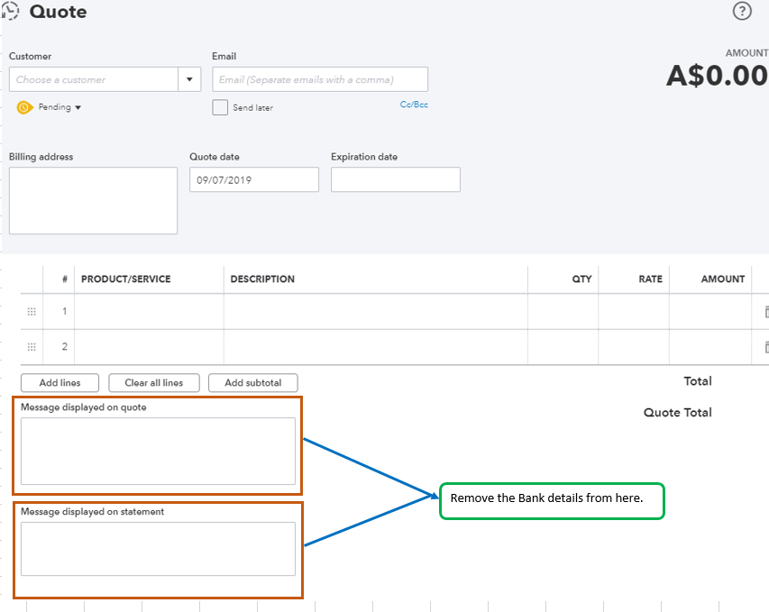The height and width of the screenshot is (612, 769).
Task: Open the Pending status dropdown
Action: 60,107
